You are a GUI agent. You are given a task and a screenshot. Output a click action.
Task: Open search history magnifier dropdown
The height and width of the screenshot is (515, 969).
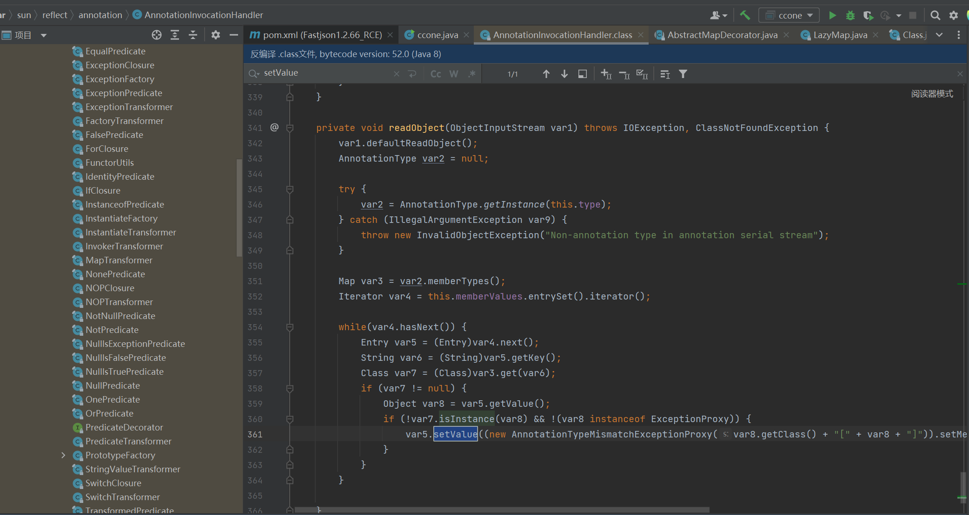click(x=254, y=73)
